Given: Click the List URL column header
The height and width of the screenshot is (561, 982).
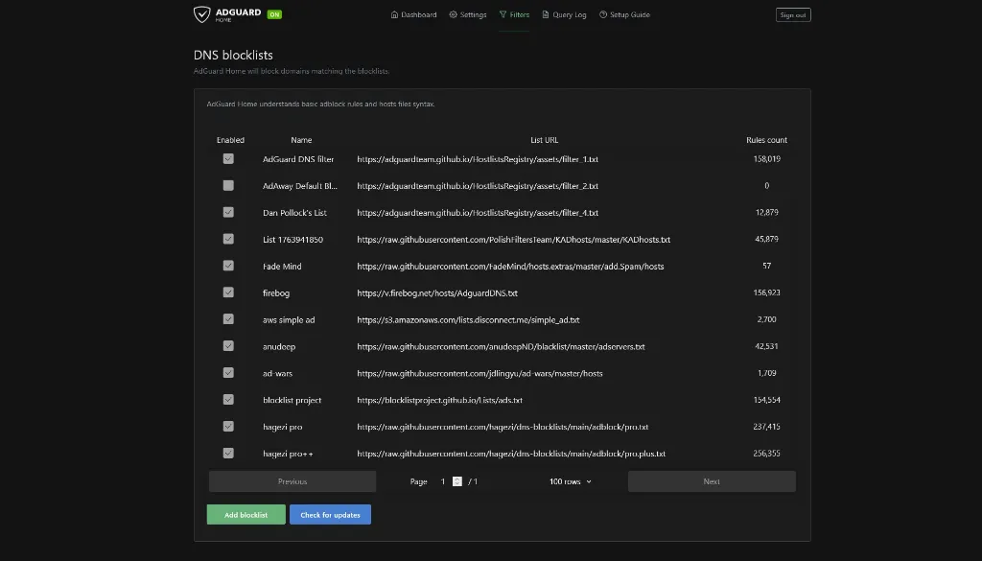Looking at the screenshot, I should point(545,140).
